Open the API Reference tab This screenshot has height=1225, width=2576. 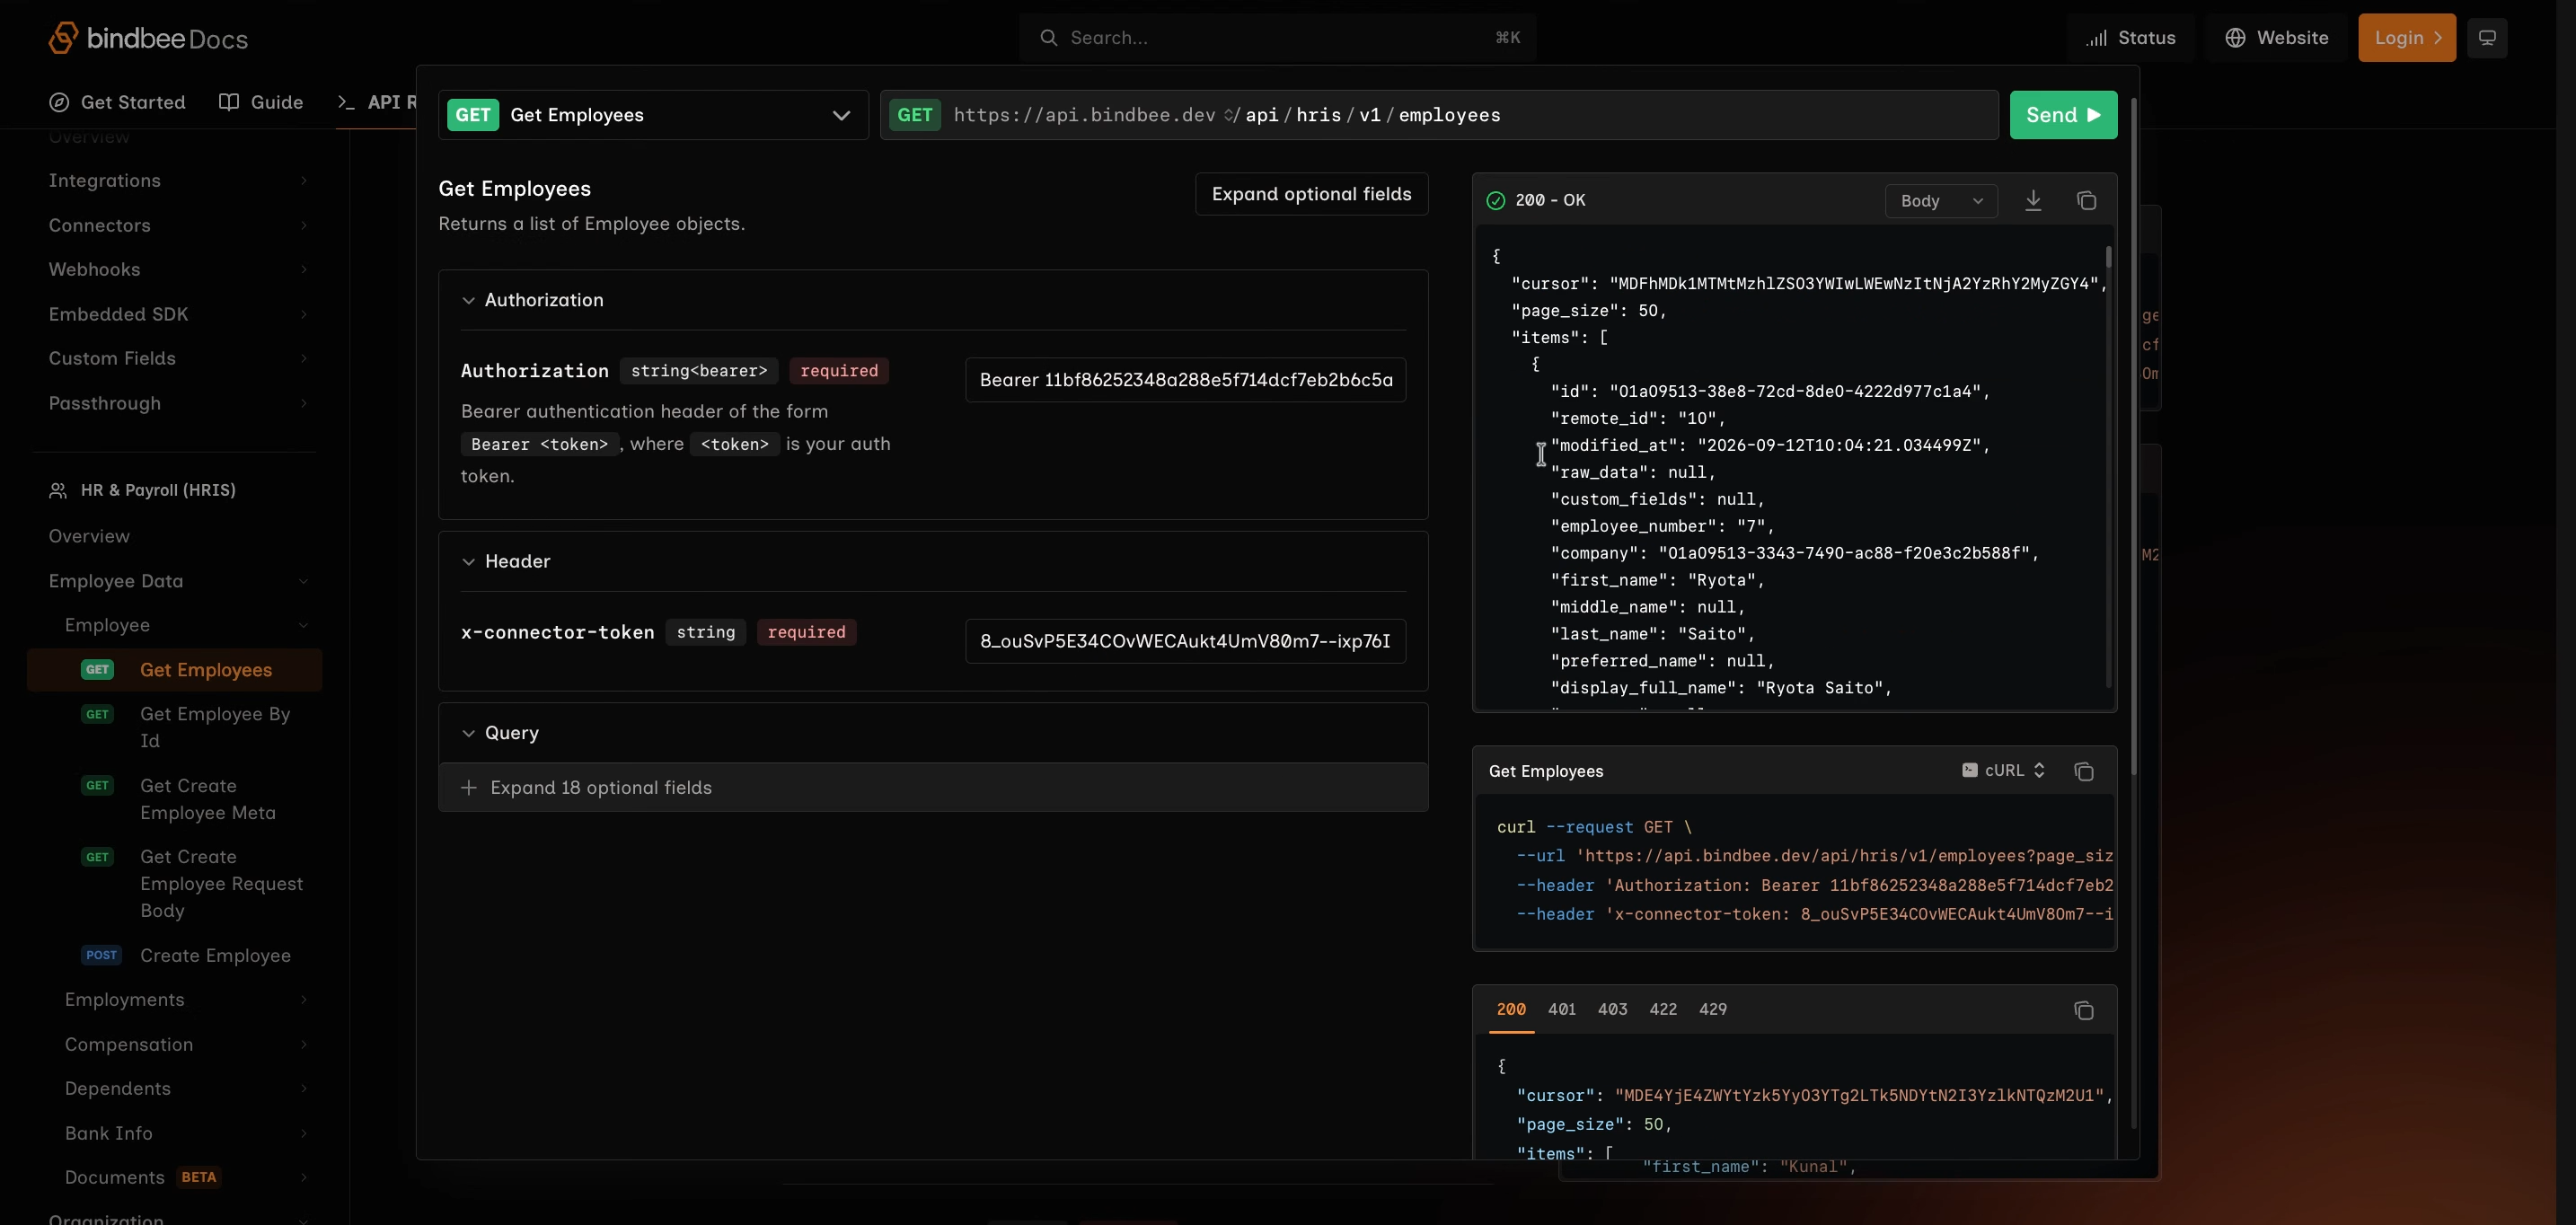point(377,102)
